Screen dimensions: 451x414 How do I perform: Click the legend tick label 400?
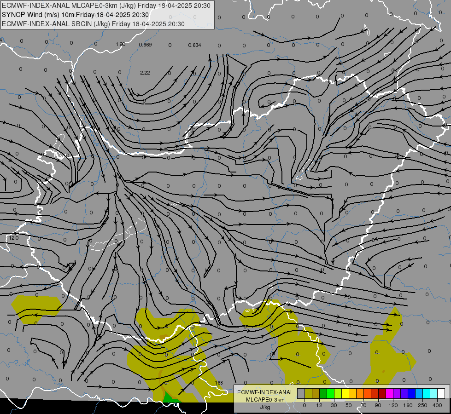click(437, 405)
